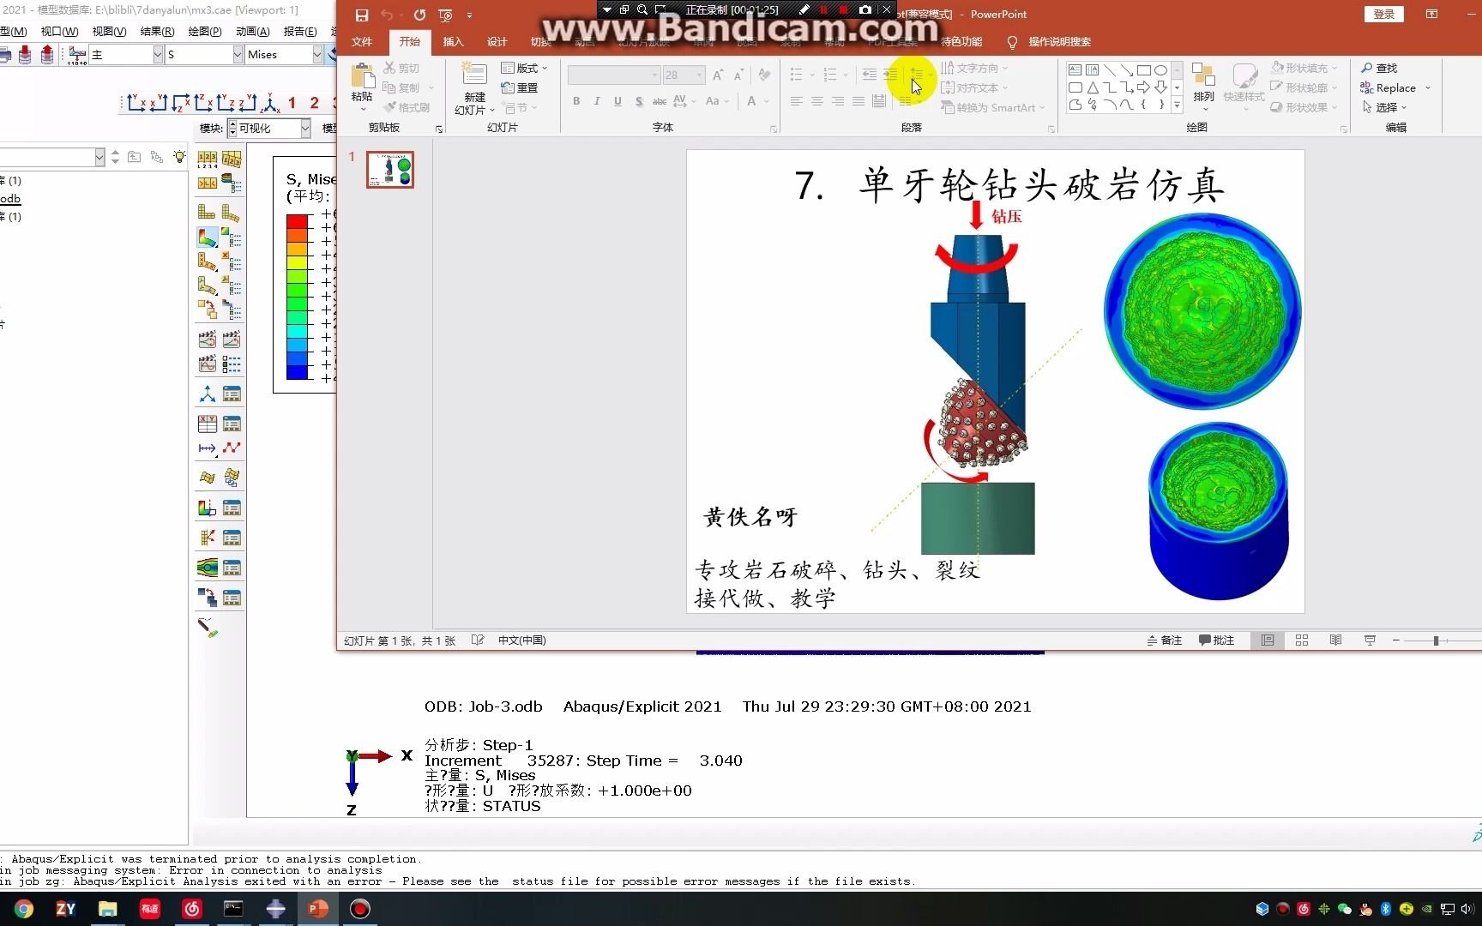Open File Explorer from Windows taskbar
The image size is (1482, 926).
107,909
